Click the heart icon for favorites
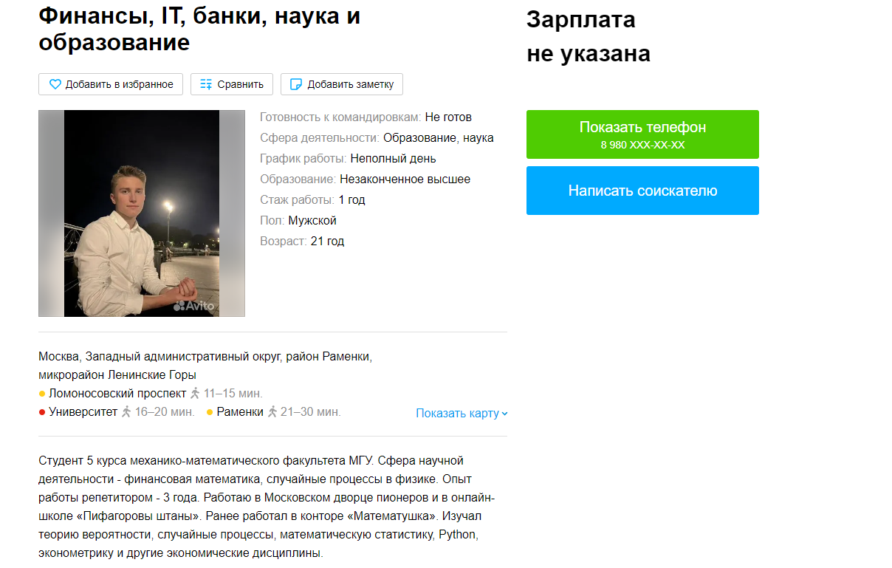The width and height of the screenshot is (892, 568). click(55, 84)
